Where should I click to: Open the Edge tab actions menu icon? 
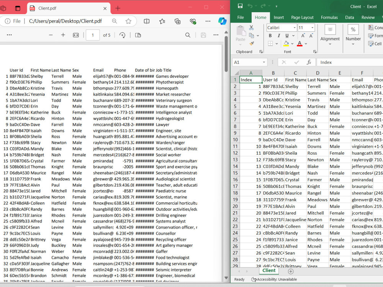coord(18,8)
